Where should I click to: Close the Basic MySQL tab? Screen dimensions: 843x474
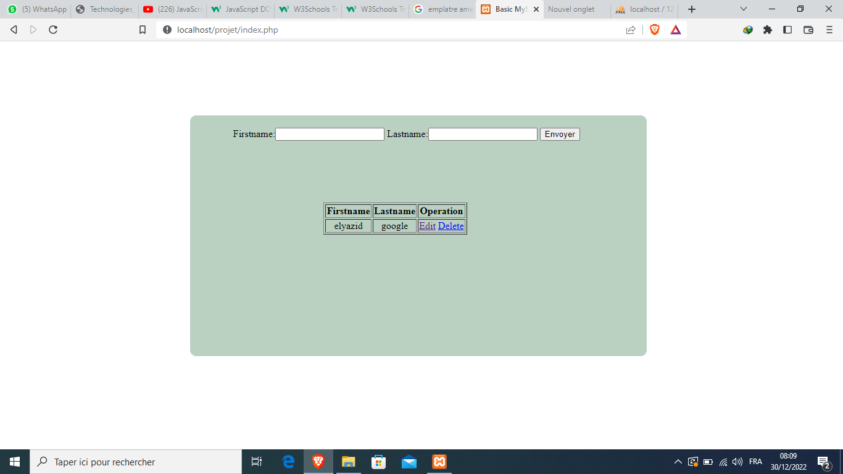(x=536, y=9)
